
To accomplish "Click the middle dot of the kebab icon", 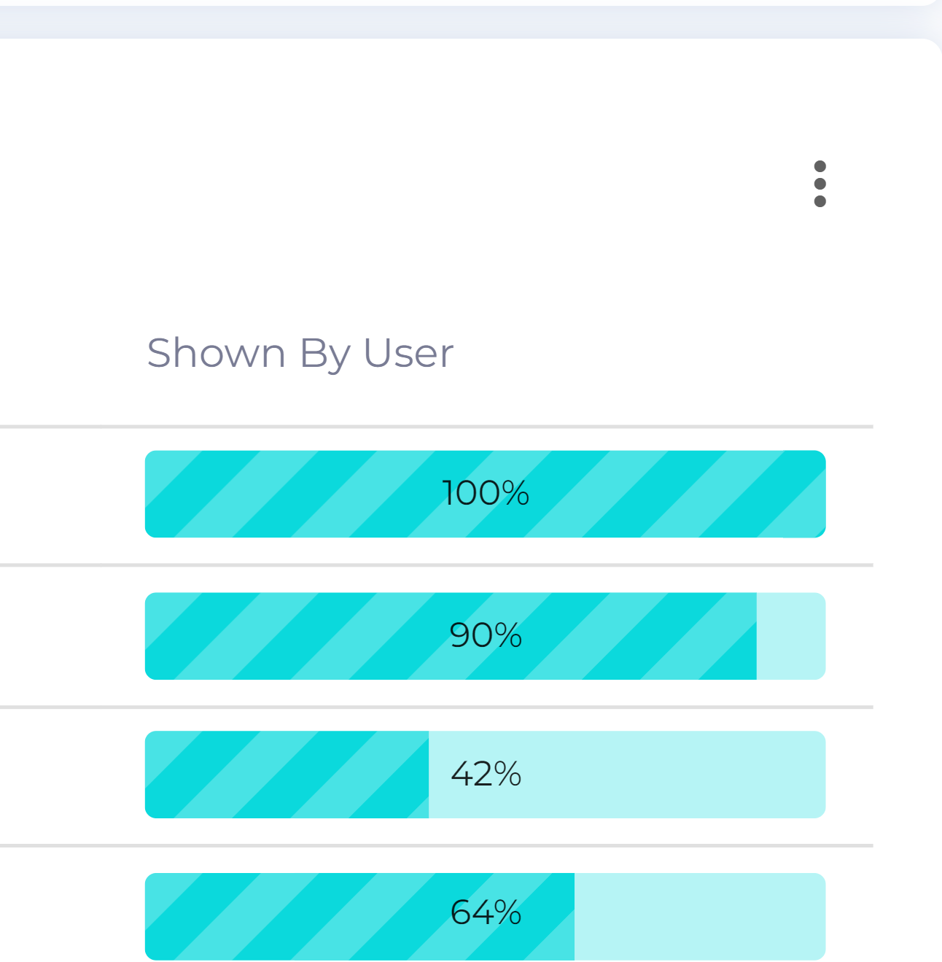I will (820, 184).
